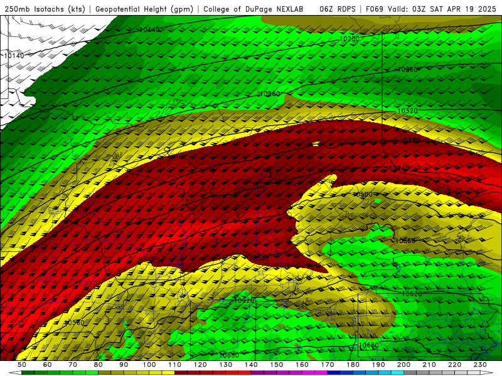Click the "F069 Valid: 03Z SAT APR 19 2025" text
The image size is (502, 376).
click(x=430, y=9)
